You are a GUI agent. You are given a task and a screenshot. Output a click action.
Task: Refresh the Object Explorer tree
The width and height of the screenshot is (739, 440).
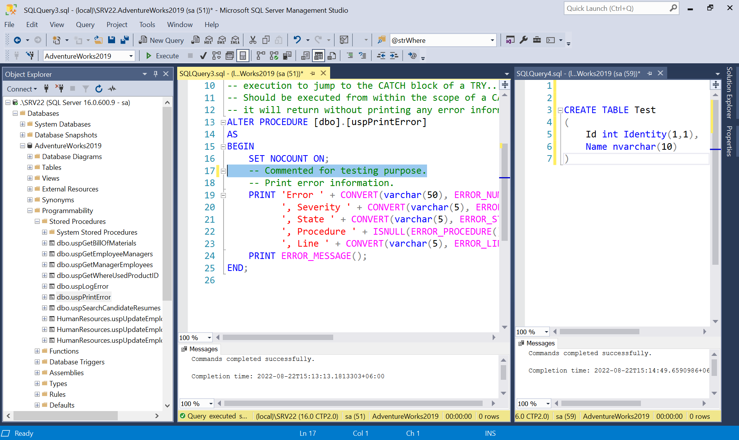[x=99, y=89]
